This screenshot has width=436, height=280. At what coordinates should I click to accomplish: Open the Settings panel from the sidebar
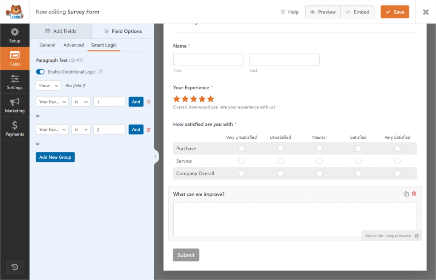15,82
